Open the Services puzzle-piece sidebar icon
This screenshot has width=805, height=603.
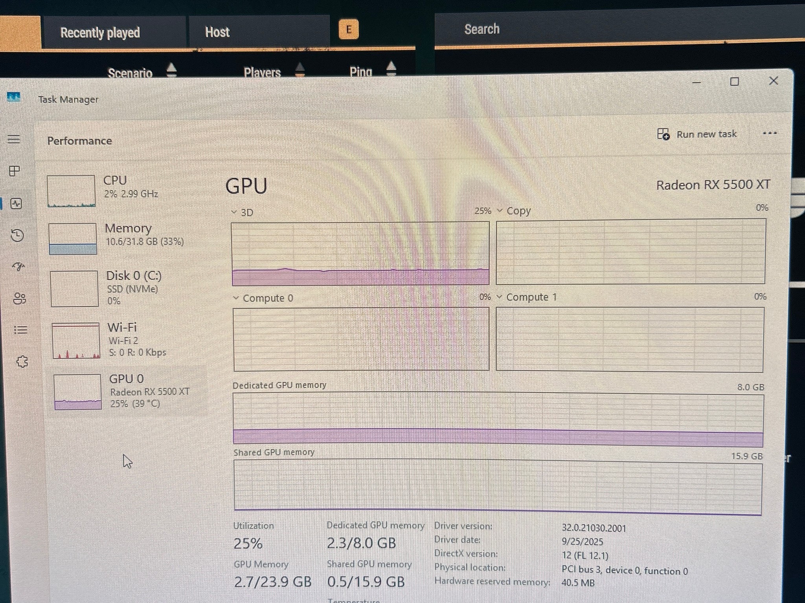point(22,362)
